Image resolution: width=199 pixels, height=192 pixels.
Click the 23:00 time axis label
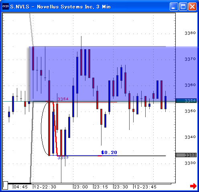tap(81, 187)
